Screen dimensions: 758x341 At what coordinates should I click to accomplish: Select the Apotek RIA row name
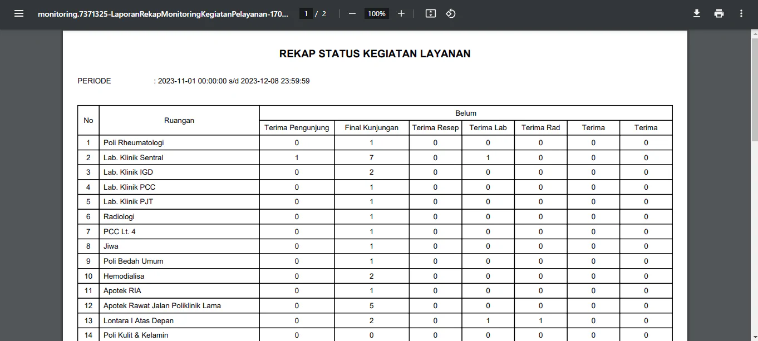122,291
